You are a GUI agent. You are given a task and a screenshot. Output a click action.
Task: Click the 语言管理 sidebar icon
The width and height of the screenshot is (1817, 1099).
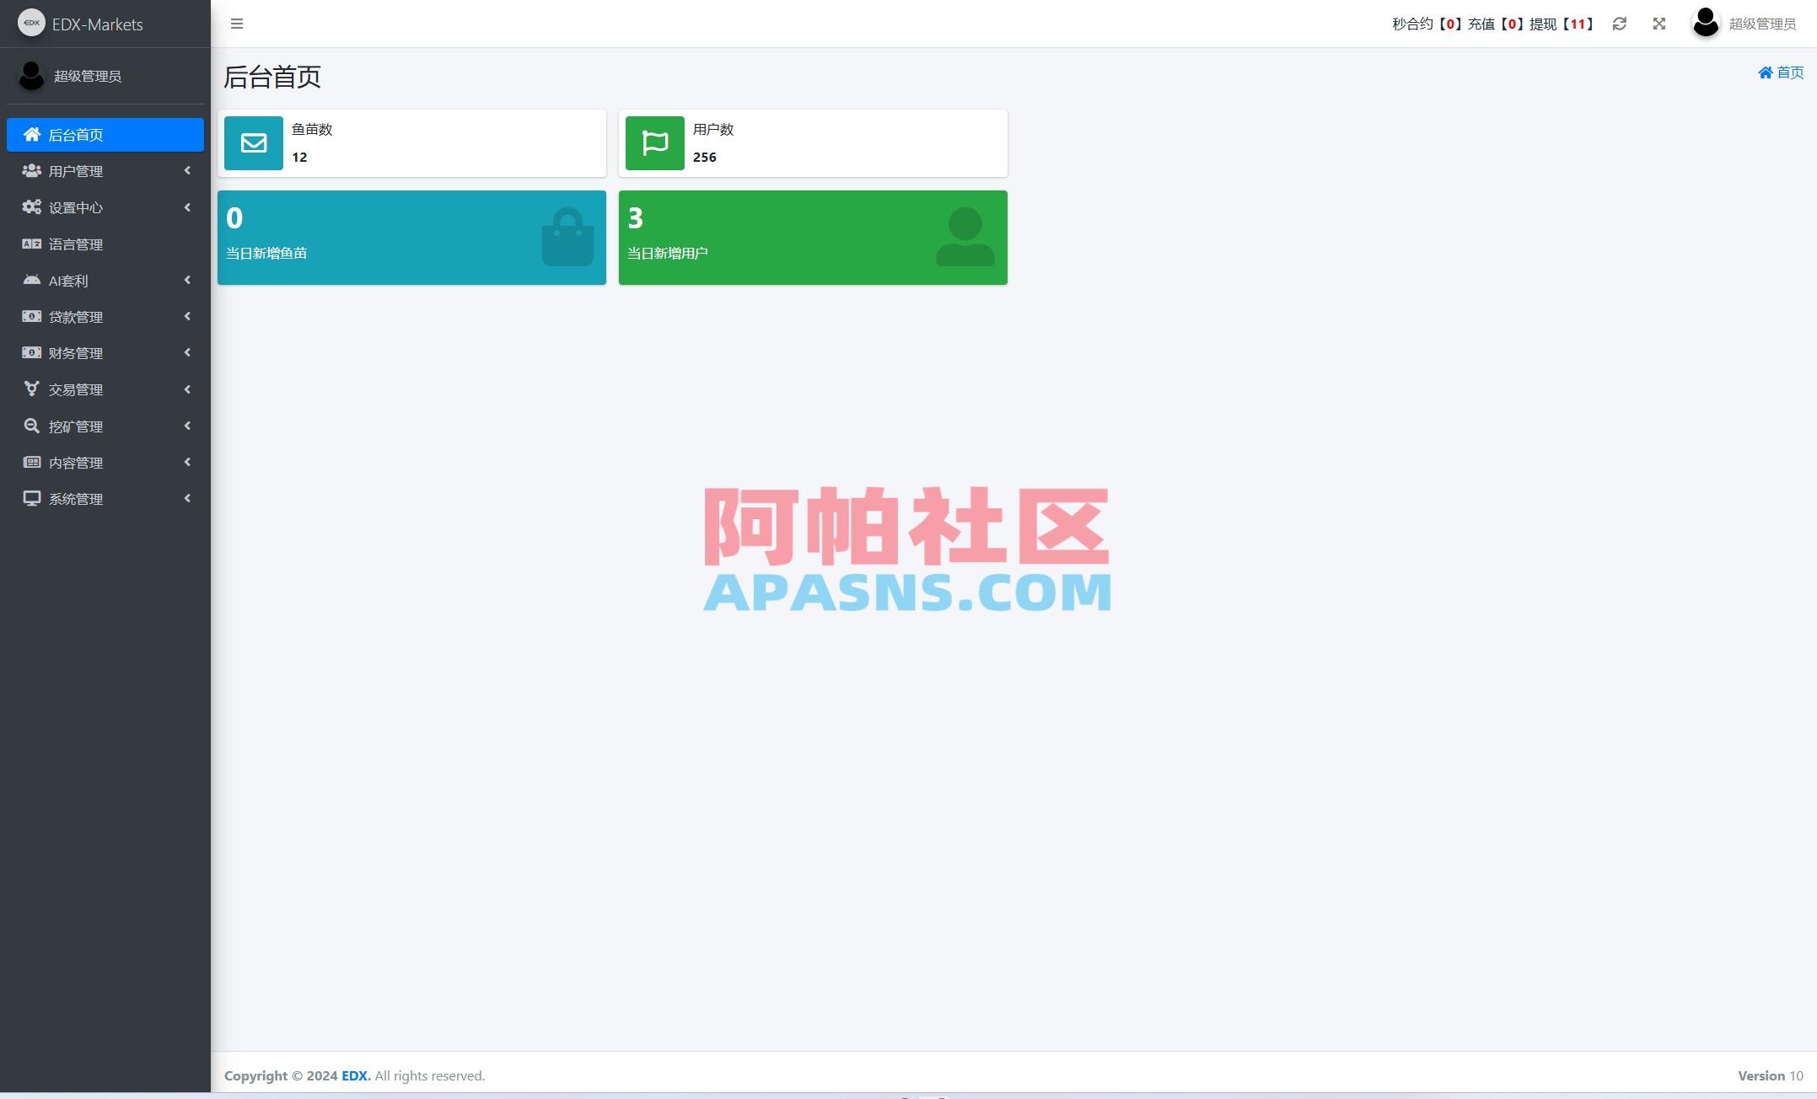pyautogui.click(x=32, y=244)
